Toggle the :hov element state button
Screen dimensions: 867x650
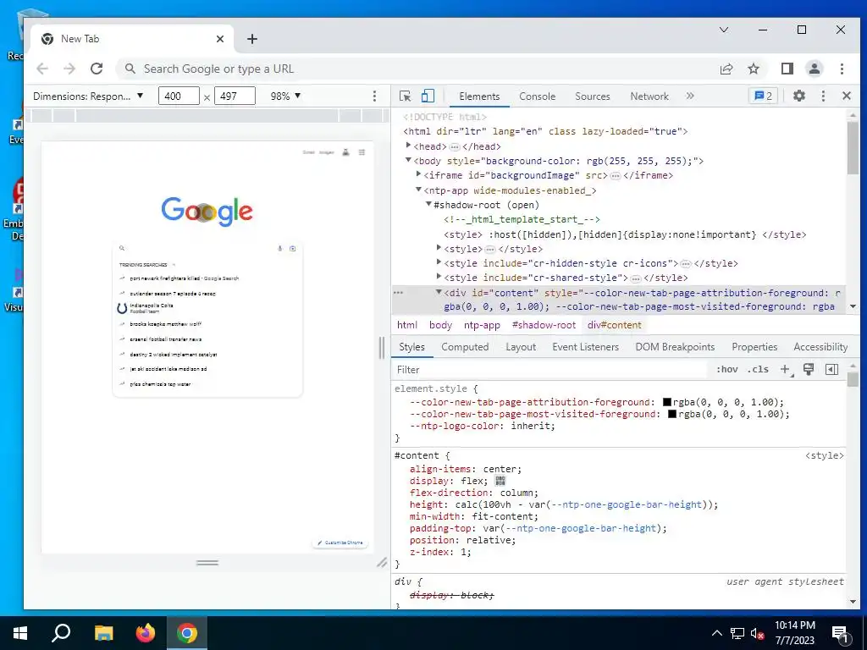(727, 370)
